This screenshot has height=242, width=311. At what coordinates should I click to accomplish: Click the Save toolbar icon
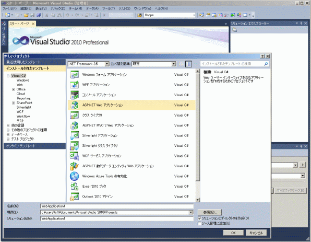(32, 15)
